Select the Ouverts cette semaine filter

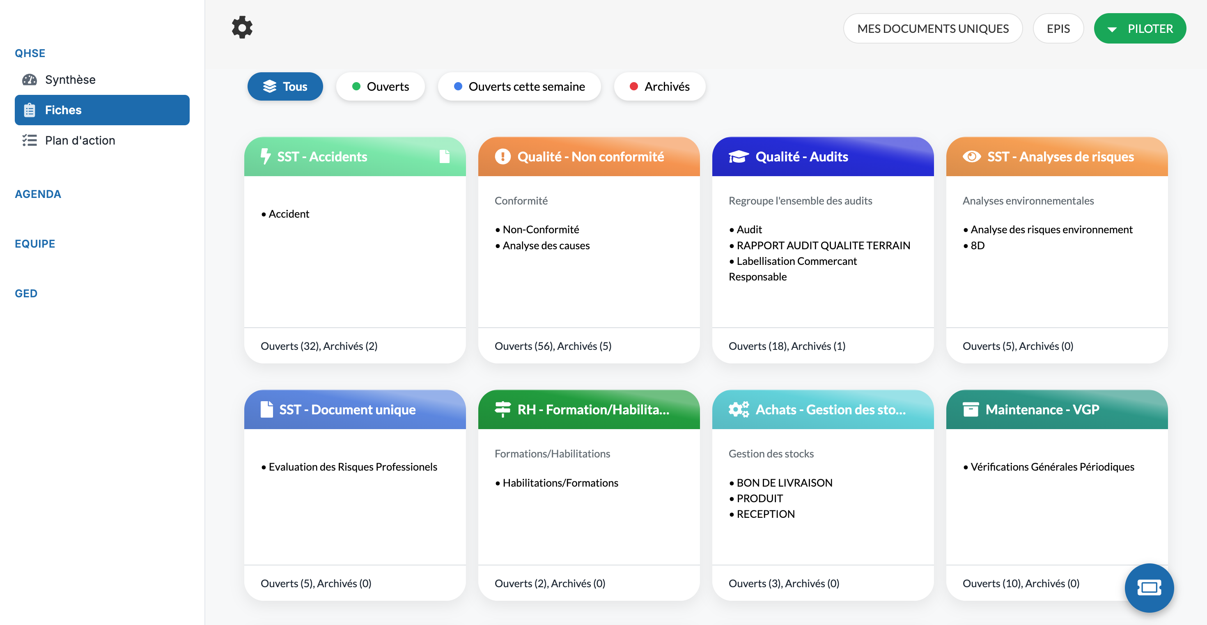tap(519, 87)
